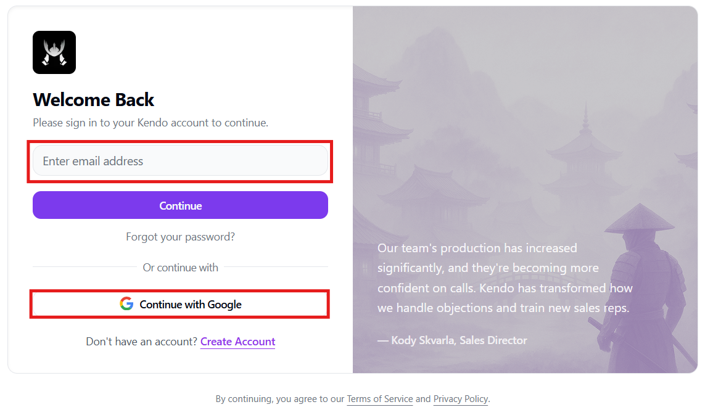Viewport: 713px width, 415px height.
Task: Click the Welcome Back heading
Action: [94, 100]
